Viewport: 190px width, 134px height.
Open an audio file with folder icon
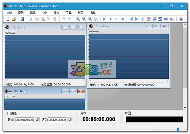(14, 19)
